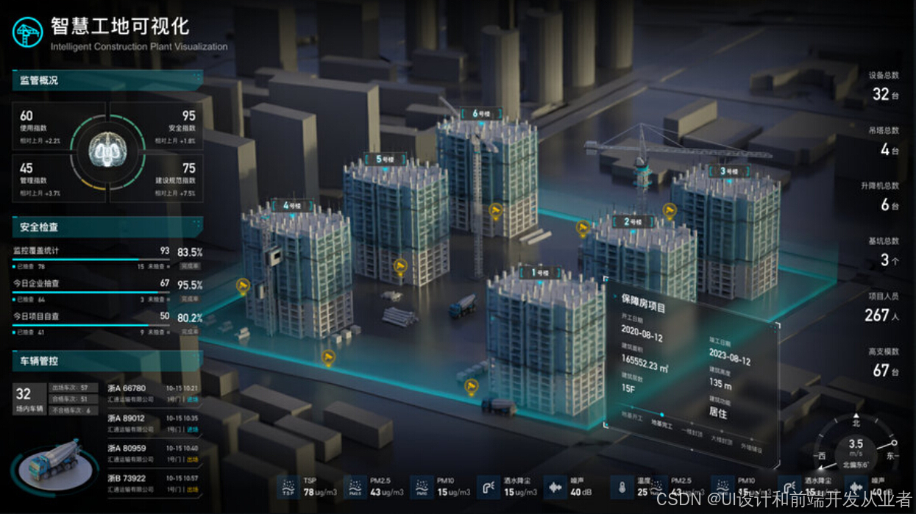Click the TSP dust sensor icon
916x514 pixels.
coord(289,486)
